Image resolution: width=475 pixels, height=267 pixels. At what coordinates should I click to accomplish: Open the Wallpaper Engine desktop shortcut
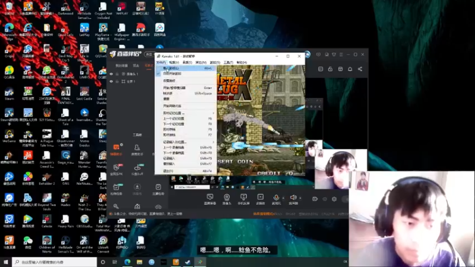coord(122,31)
